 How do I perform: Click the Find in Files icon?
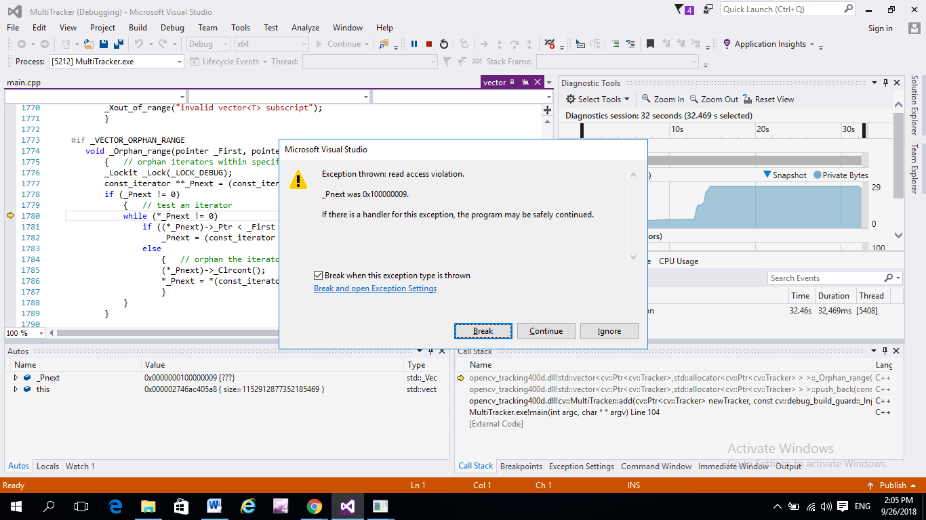click(x=384, y=44)
